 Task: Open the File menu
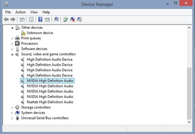(8, 12)
